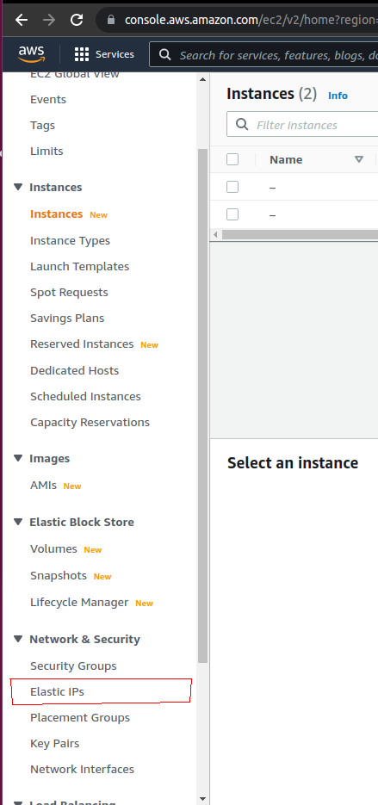This screenshot has width=378, height=805.
Task: Click the Services menu label
Action: (x=115, y=54)
